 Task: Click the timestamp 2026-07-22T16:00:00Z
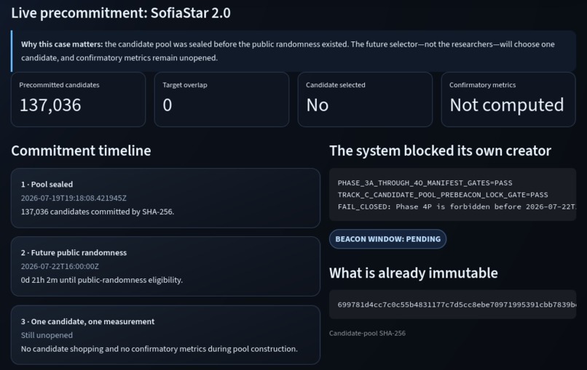tap(60, 267)
